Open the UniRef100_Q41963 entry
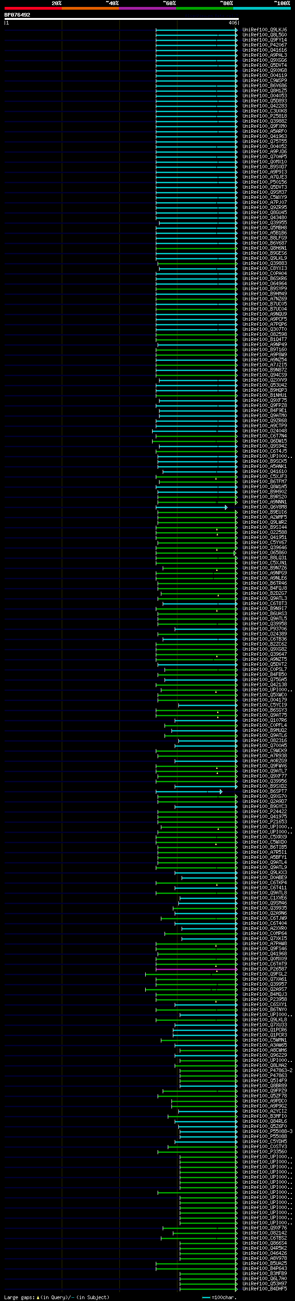This screenshot has width=295, height=1301. 264,136
